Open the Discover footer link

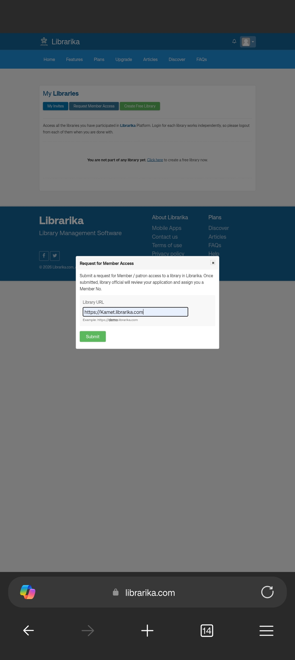click(x=219, y=228)
